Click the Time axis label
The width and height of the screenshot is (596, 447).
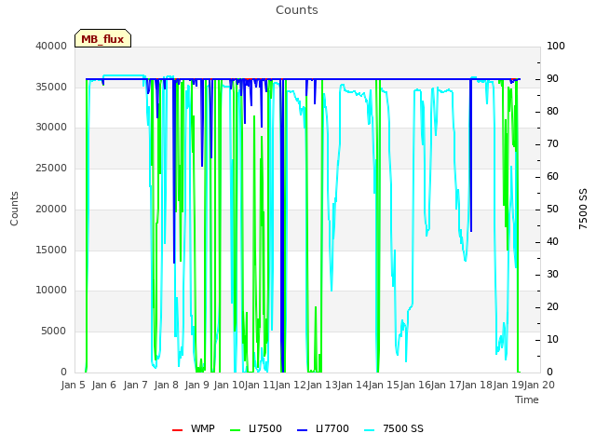tap(527, 400)
